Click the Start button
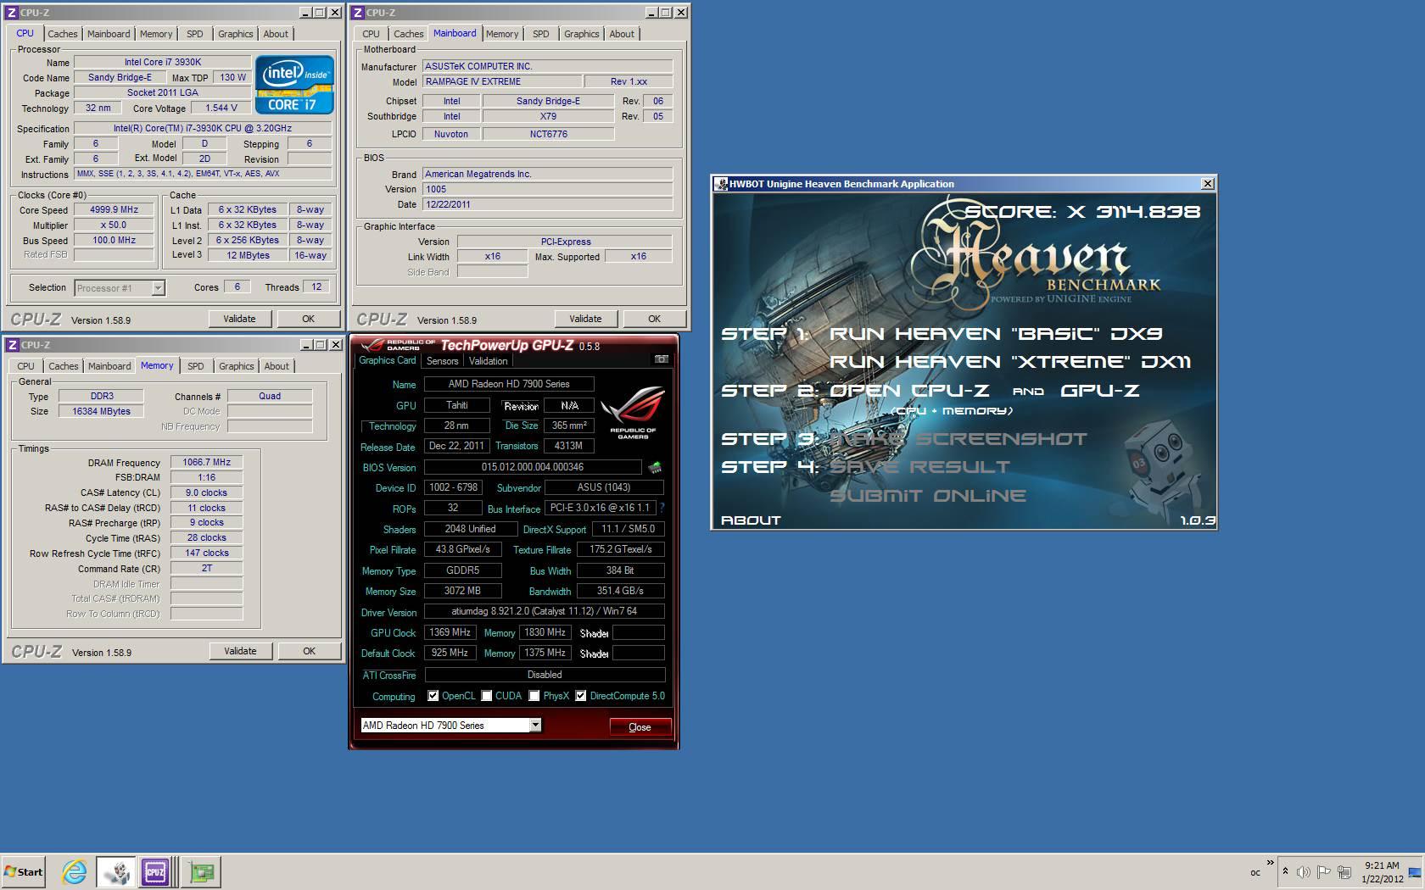The image size is (1425, 890). [23, 871]
